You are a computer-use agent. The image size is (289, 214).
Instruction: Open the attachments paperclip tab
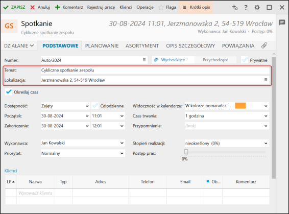(264, 45)
